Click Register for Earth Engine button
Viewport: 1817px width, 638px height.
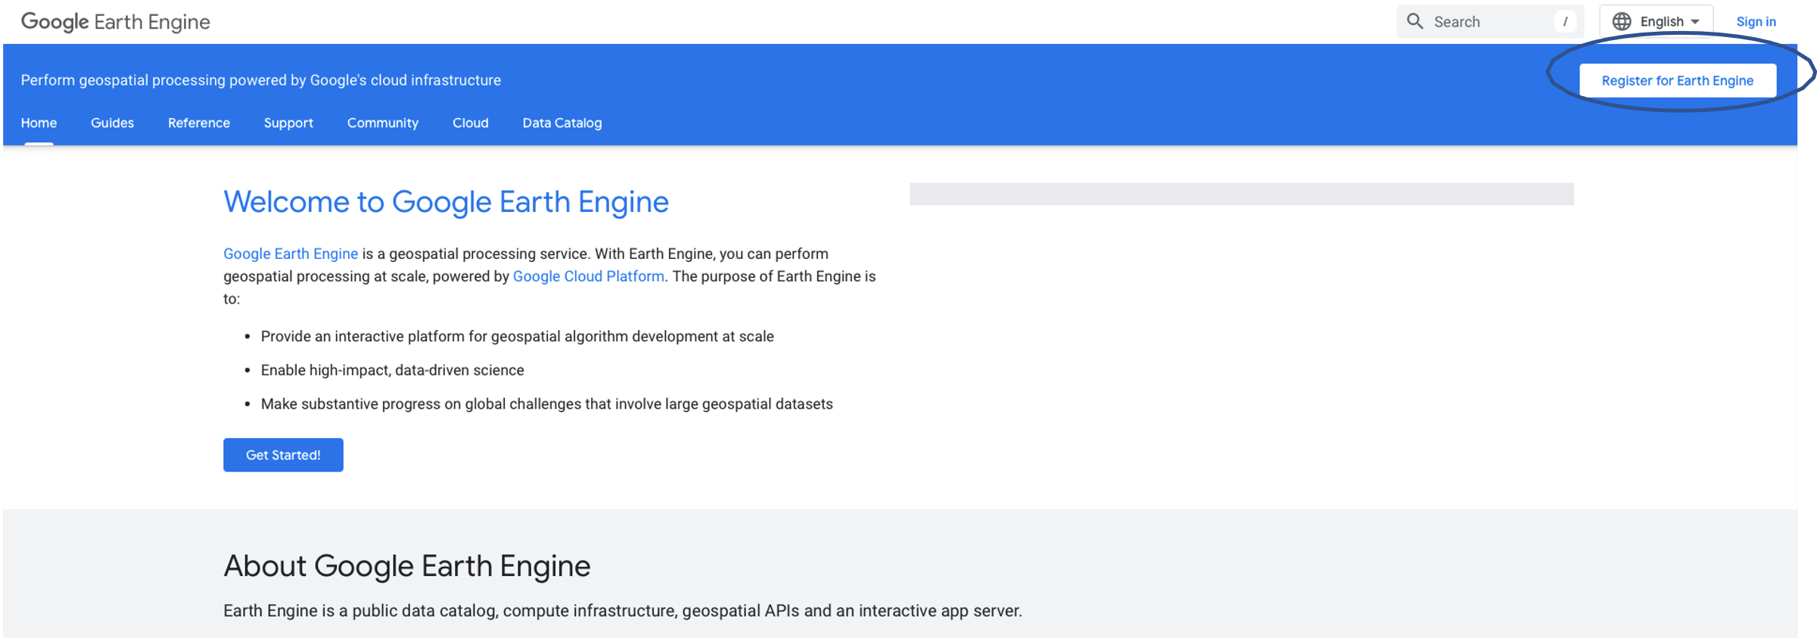pyautogui.click(x=1677, y=80)
